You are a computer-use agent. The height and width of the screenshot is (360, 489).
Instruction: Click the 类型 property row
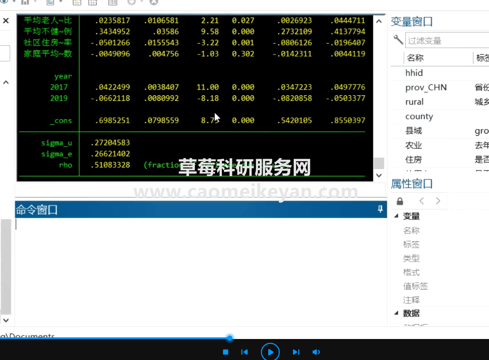(411, 258)
